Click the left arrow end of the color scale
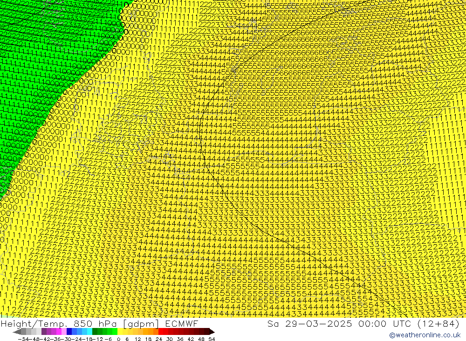 pyautogui.click(x=17, y=332)
